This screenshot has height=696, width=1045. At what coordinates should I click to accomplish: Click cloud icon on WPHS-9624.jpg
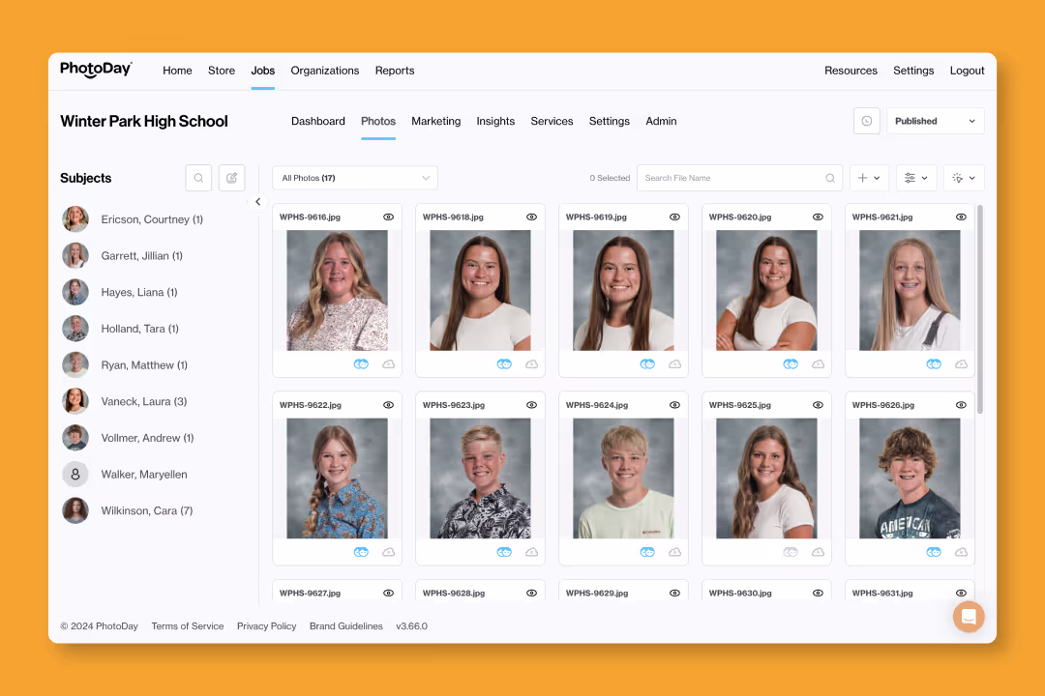click(x=675, y=551)
